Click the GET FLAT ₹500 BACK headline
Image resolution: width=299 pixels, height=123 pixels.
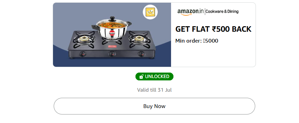[x=213, y=29]
